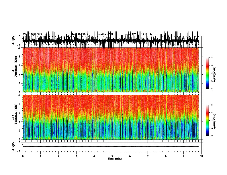Click inside the ch.2 spectrogram panel
Image resolution: width=227 pixels, height=175 pixels.
pyautogui.click(x=111, y=117)
